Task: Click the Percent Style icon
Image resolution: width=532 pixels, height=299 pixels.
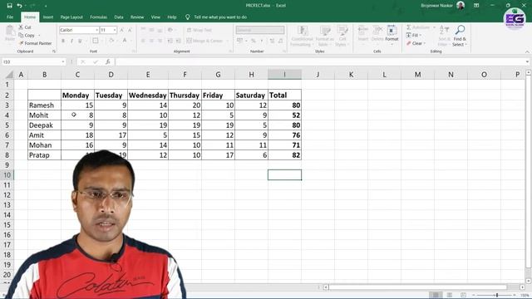Action: (253, 41)
